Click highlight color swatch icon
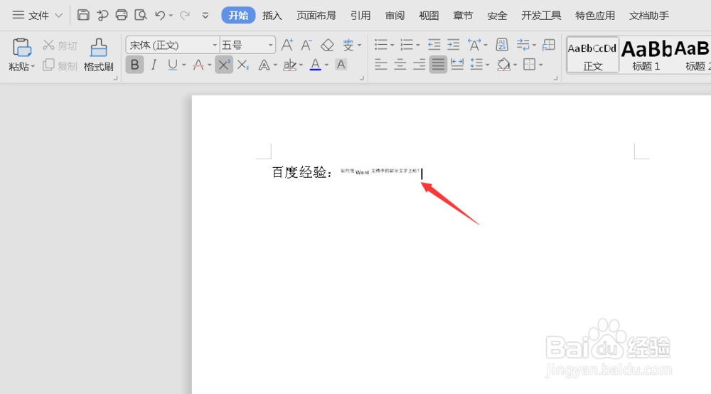Image resolution: width=711 pixels, height=394 pixels. (289, 65)
